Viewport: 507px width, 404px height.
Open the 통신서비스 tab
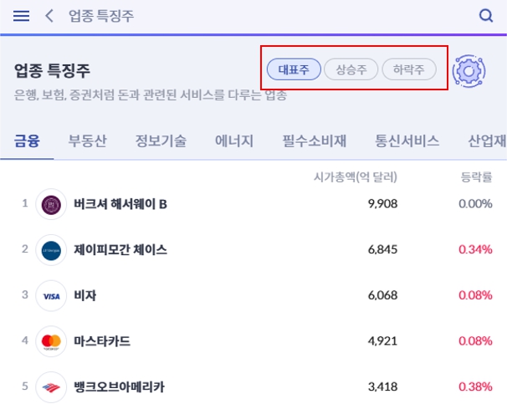pyautogui.click(x=407, y=141)
